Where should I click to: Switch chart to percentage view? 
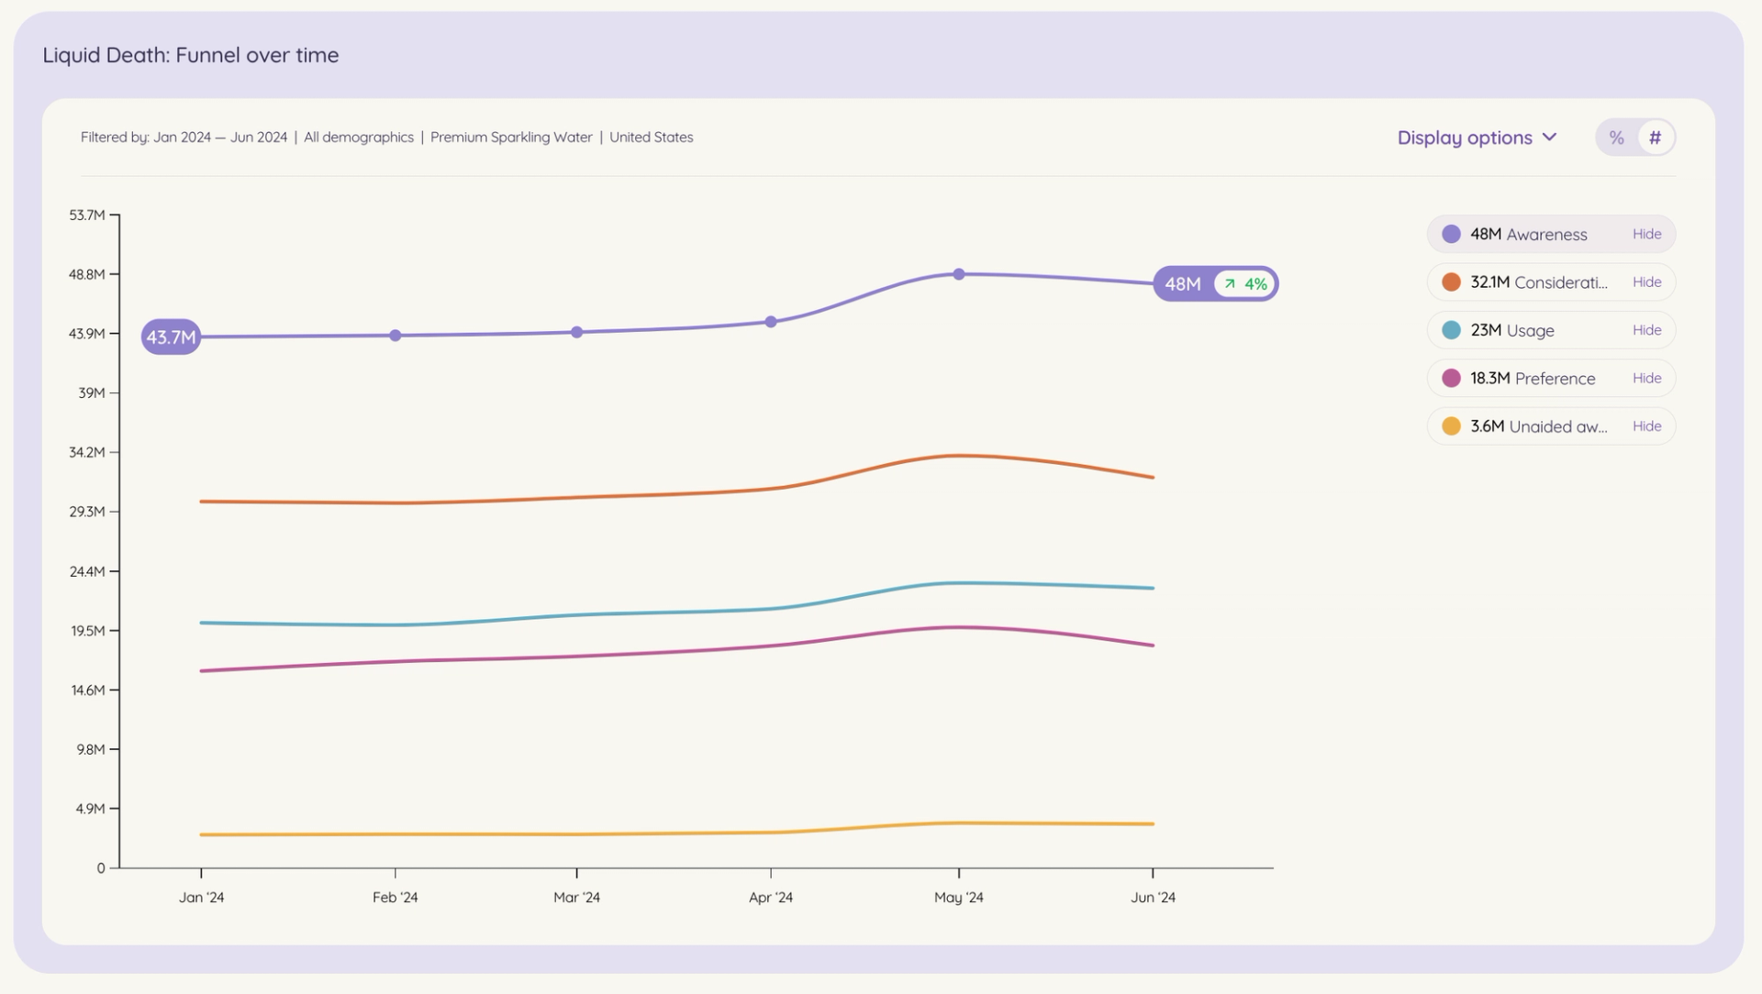[1616, 138]
